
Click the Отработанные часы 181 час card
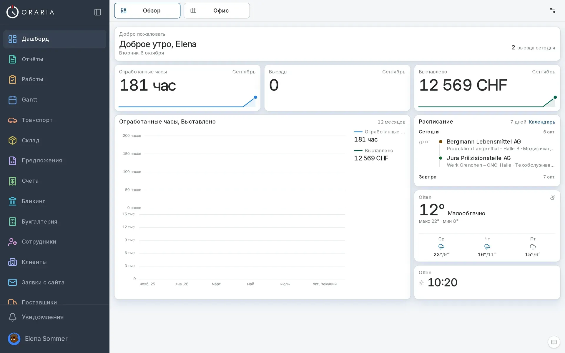click(x=187, y=88)
